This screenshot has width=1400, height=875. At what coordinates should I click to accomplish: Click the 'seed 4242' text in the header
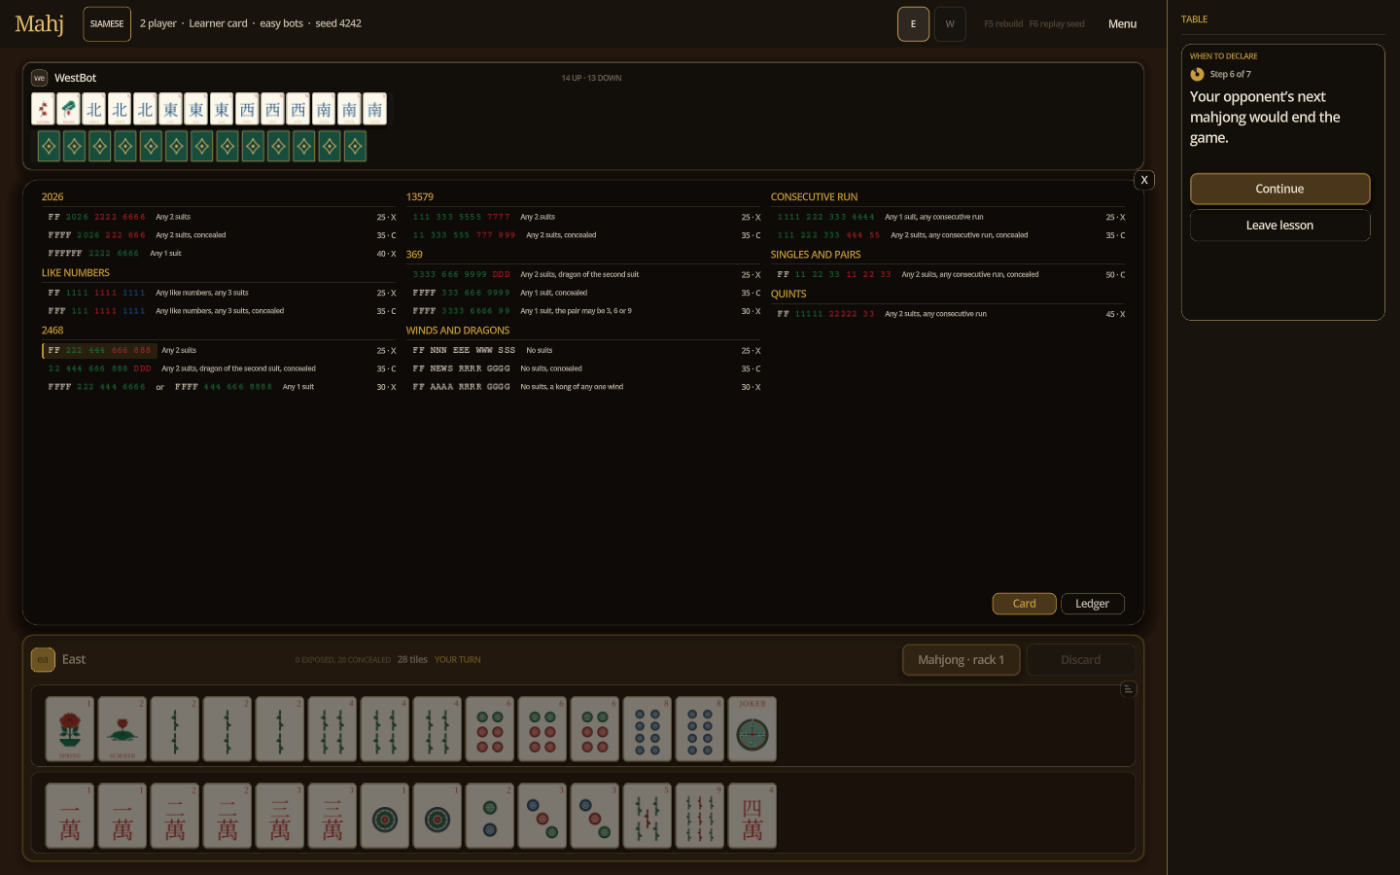338,23
